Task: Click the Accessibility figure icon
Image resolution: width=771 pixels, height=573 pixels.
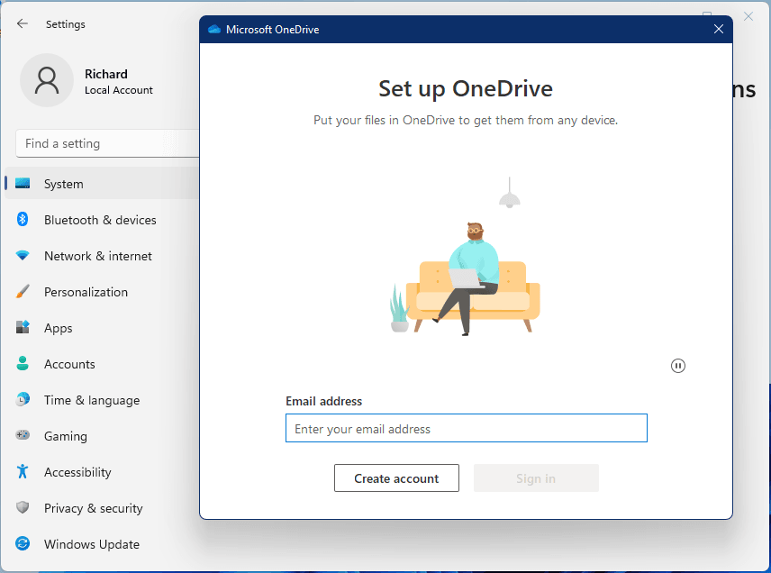Action: 23,472
